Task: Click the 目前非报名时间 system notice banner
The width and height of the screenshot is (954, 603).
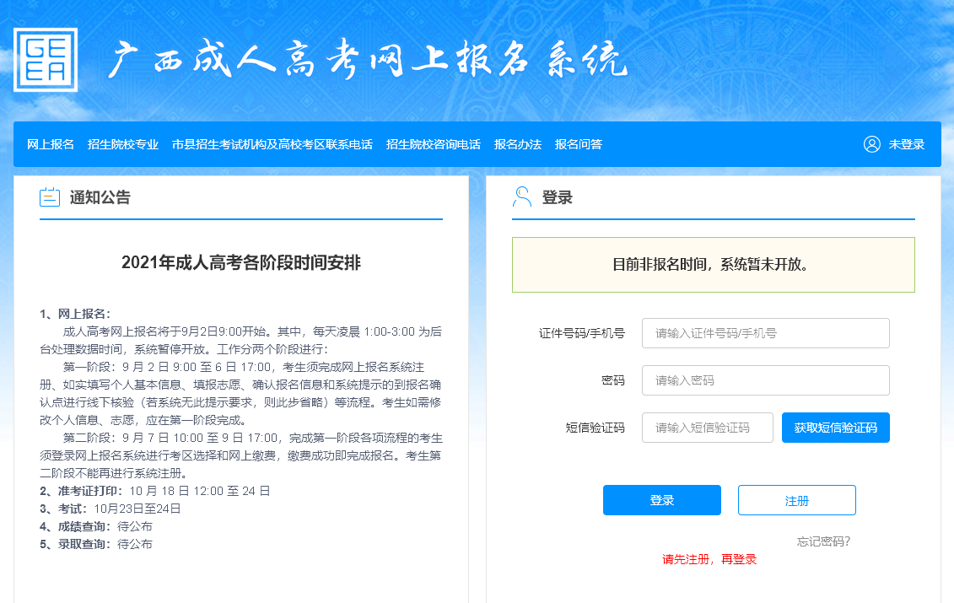Action: pos(713,265)
